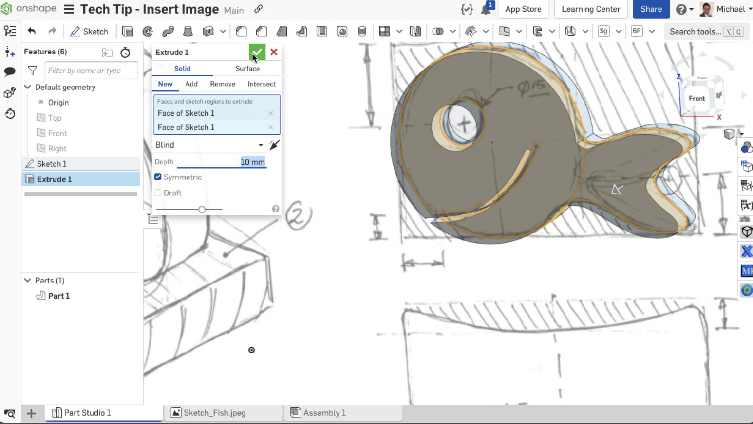Click the Depth value field showing 10 mm

click(x=252, y=162)
